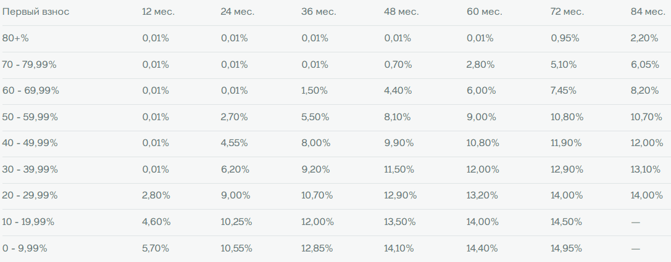The image size is (671, 262).
Task: Click the 80+% row label
Action: (16, 38)
